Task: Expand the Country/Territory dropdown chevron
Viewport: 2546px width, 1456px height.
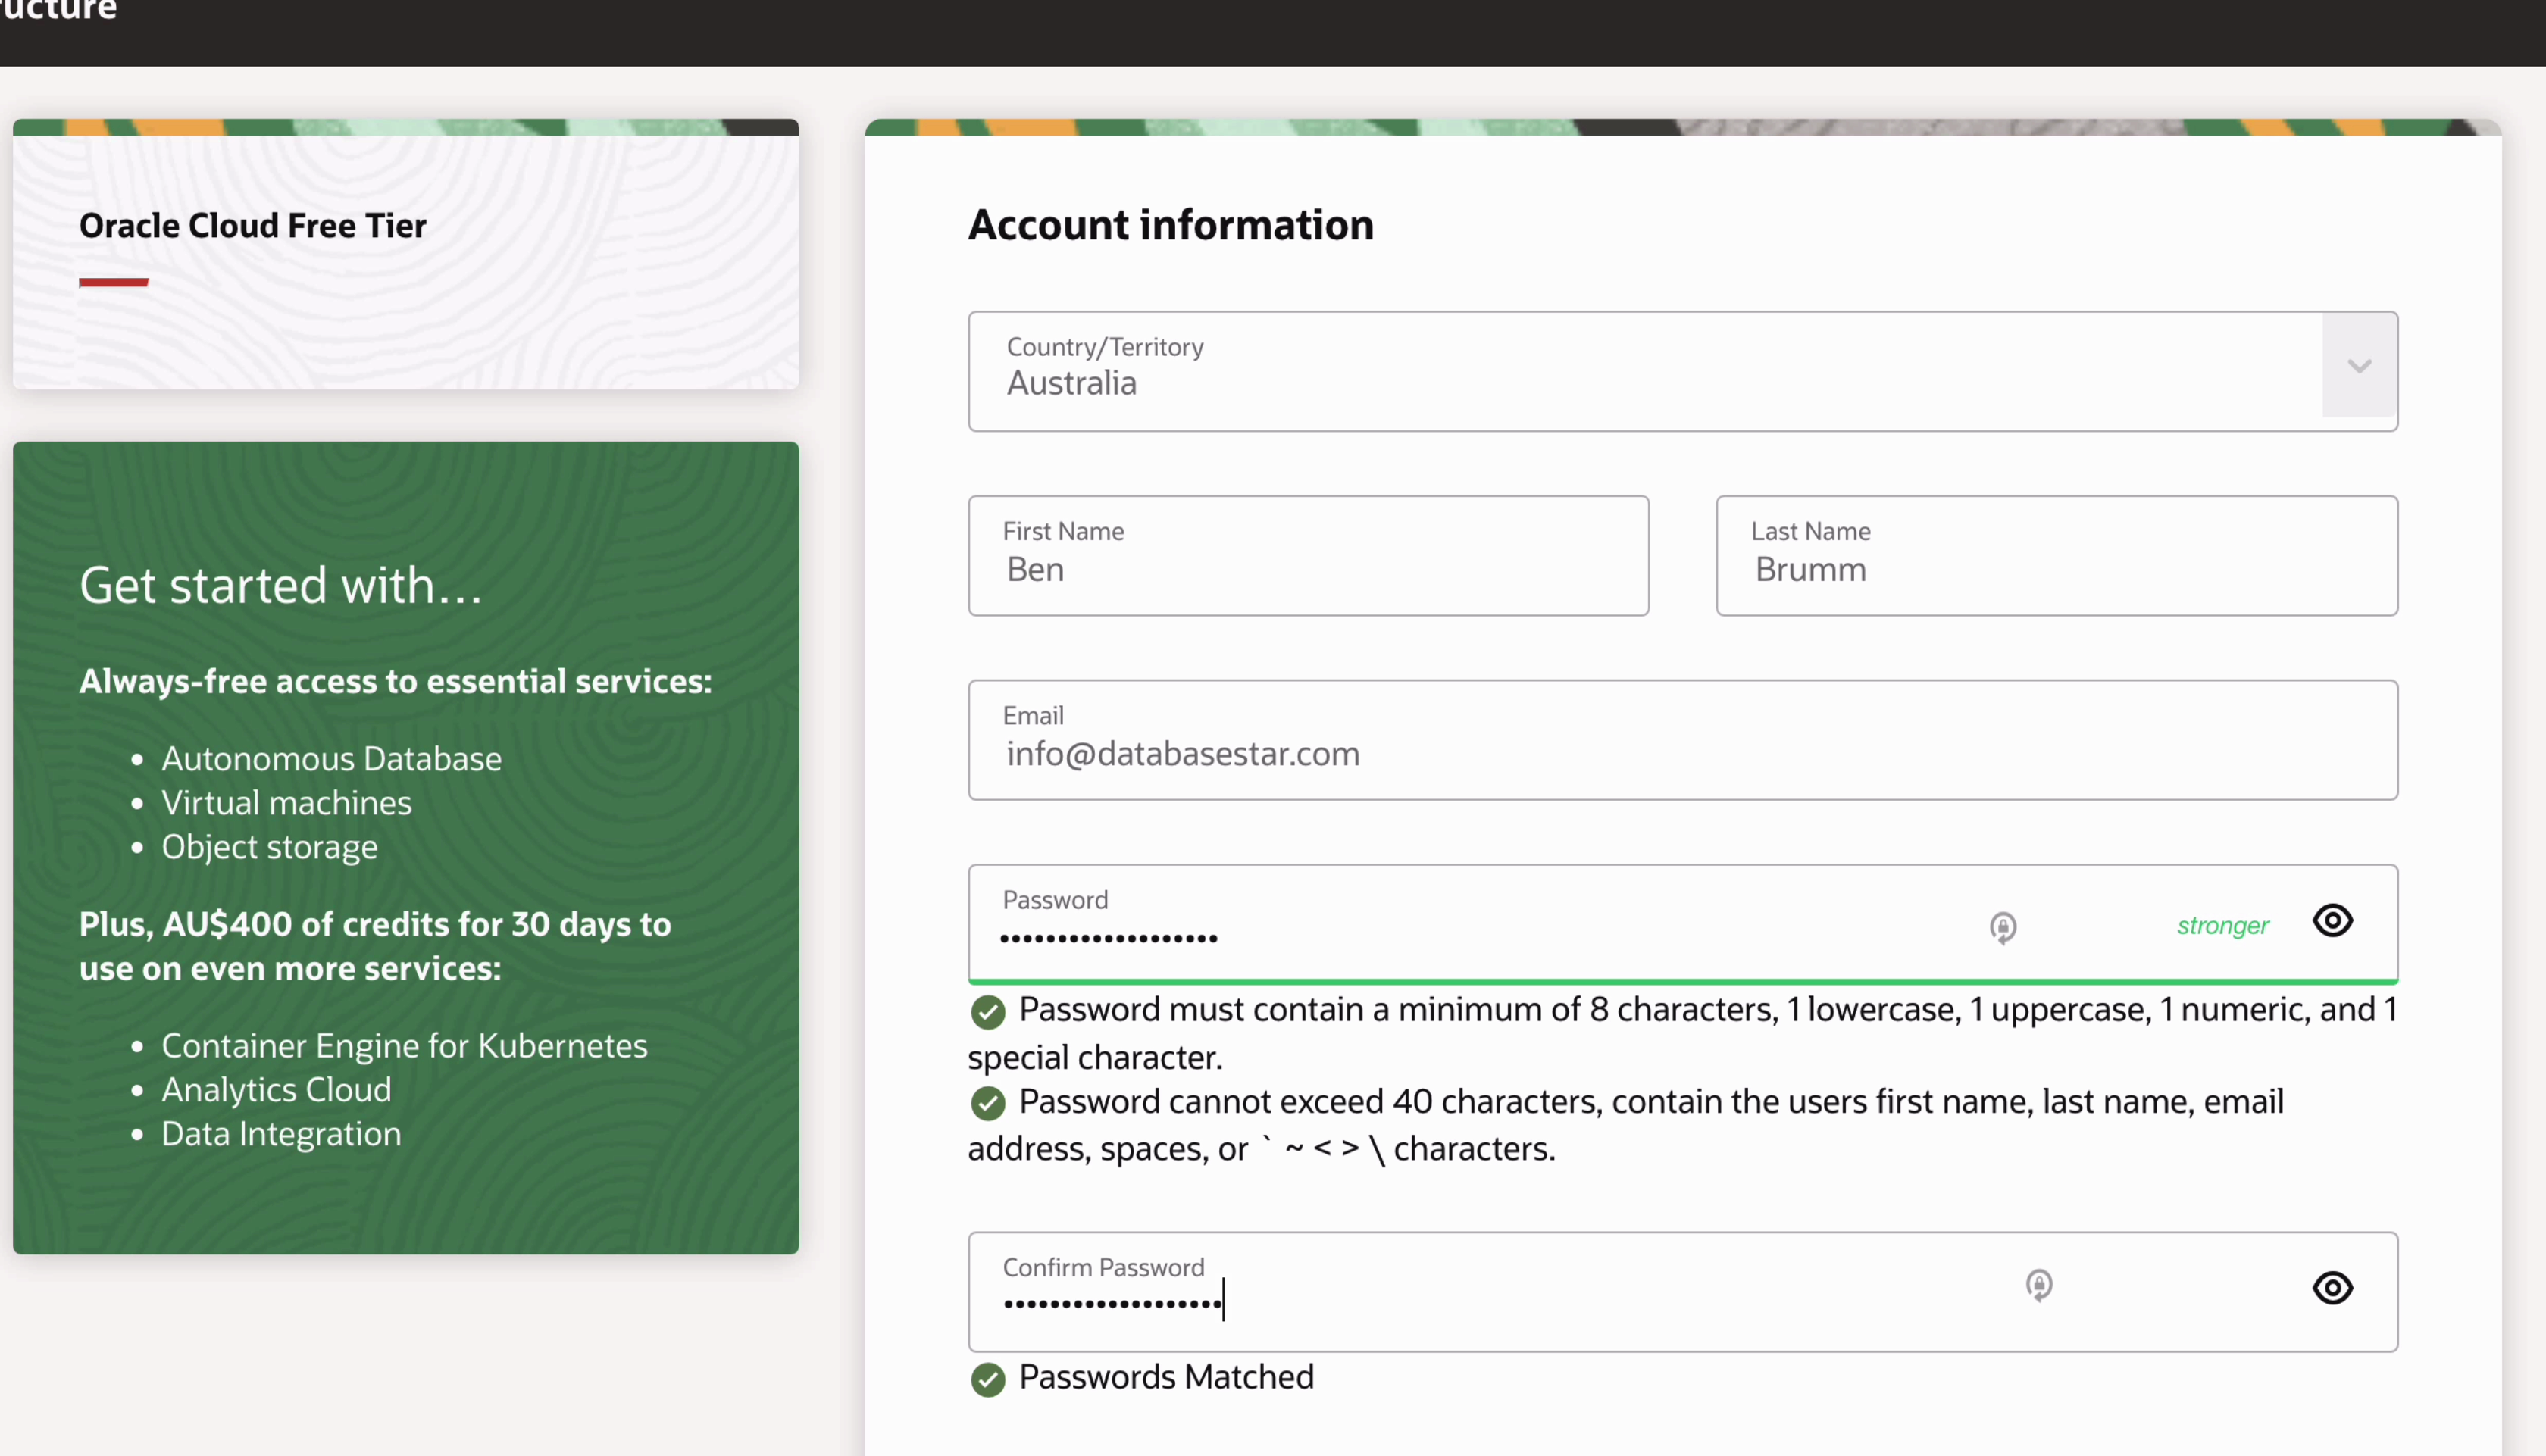Action: [2359, 366]
